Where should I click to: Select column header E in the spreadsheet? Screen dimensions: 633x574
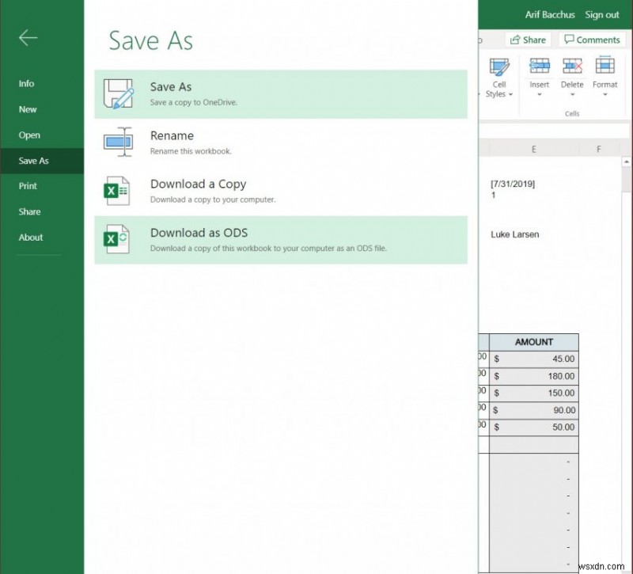[x=533, y=148]
